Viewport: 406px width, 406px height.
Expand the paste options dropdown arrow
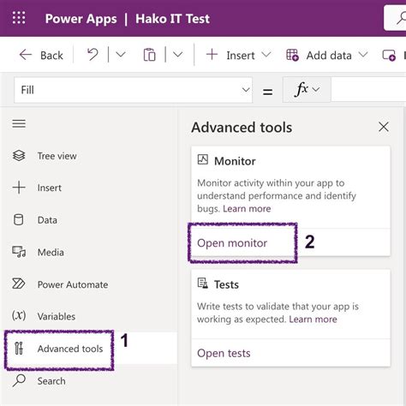coord(177,54)
